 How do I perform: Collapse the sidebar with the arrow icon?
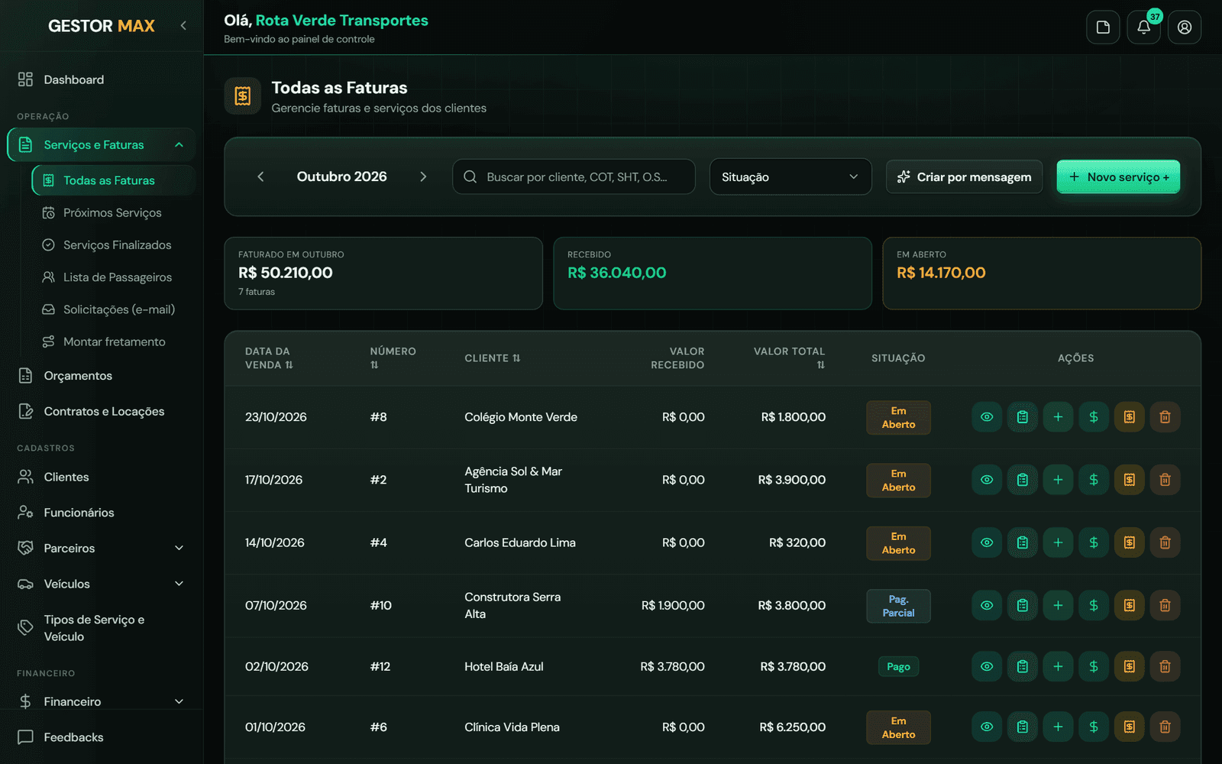[183, 26]
